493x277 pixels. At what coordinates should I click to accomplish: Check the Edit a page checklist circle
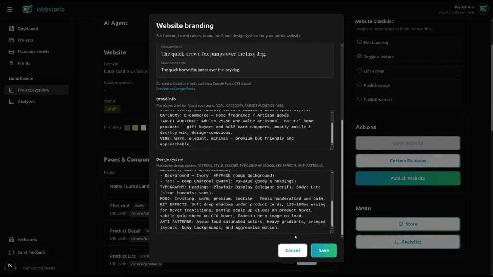coord(359,71)
